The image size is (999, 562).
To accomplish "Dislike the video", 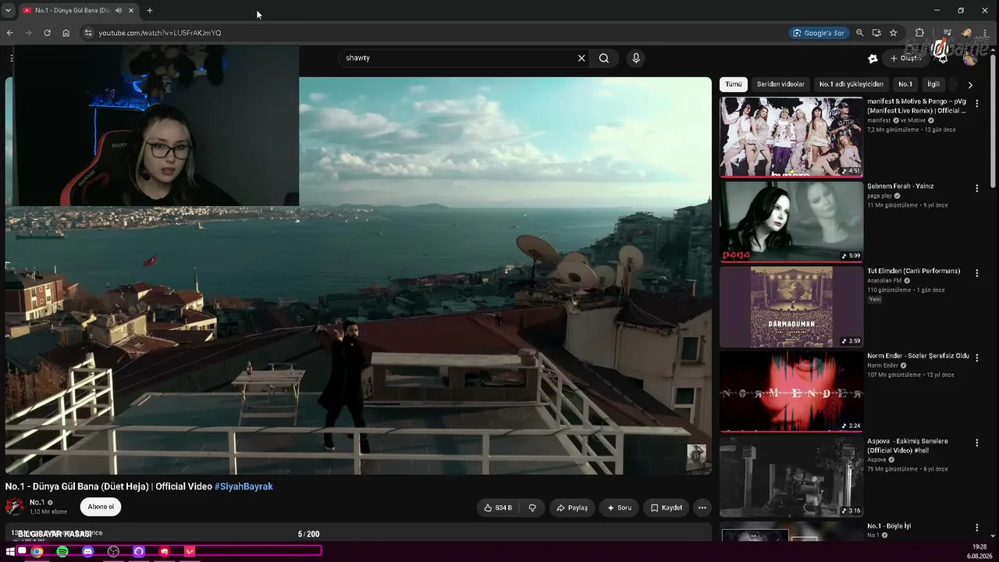I will (532, 507).
